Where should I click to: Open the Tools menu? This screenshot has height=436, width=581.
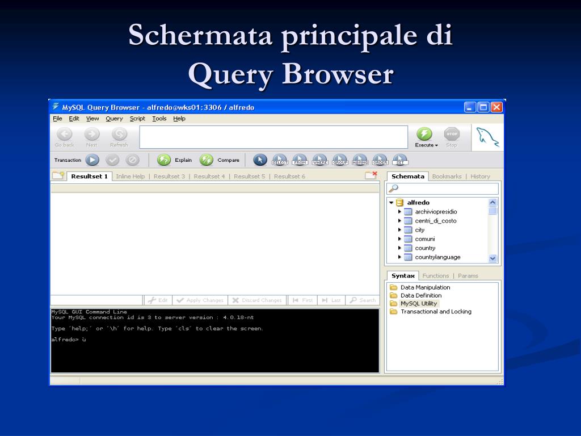pyautogui.click(x=159, y=119)
